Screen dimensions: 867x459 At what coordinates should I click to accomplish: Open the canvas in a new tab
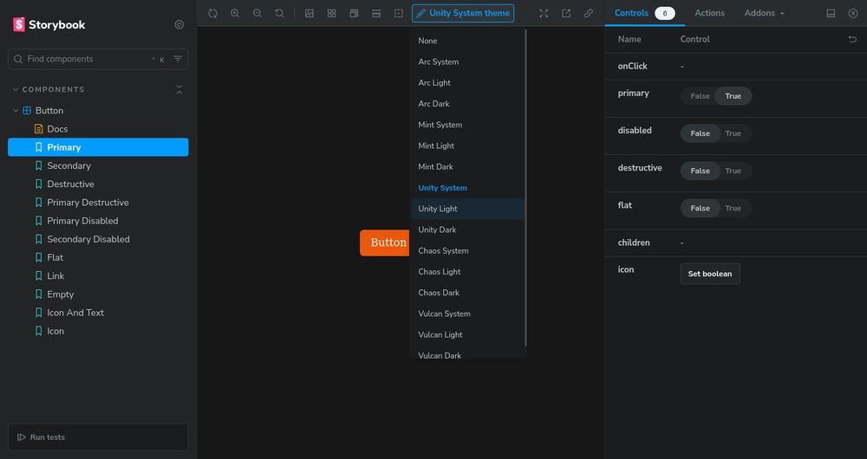[566, 13]
